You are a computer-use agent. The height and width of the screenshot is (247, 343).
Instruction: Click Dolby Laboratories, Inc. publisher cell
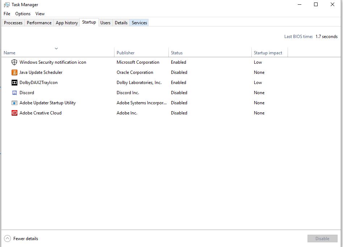(139, 83)
